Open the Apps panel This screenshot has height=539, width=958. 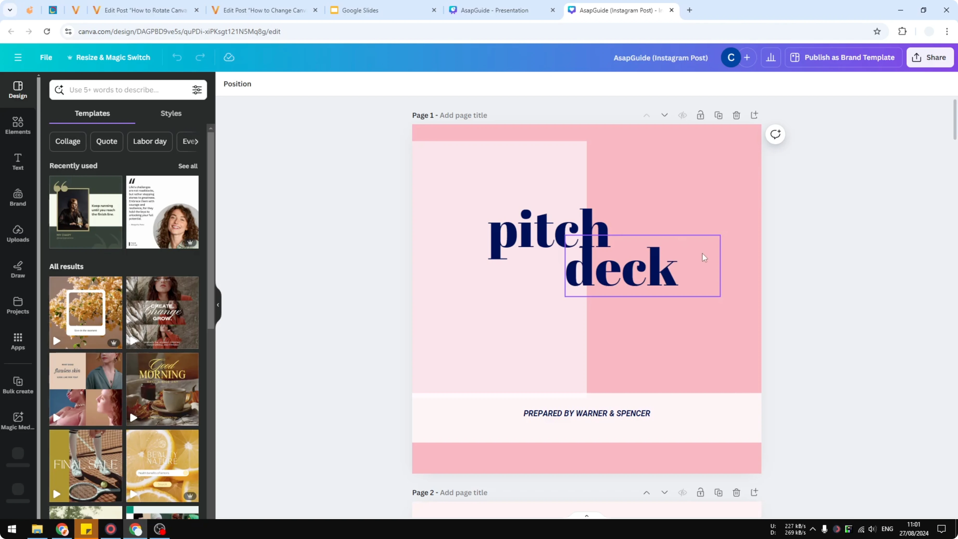point(18,341)
